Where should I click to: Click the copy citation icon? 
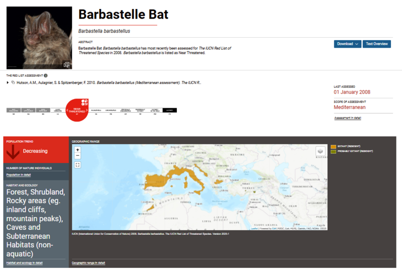(x=13, y=82)
